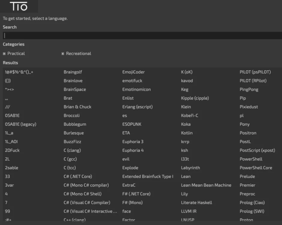Choose C# (Mono C# compiler)

[86, 185]
